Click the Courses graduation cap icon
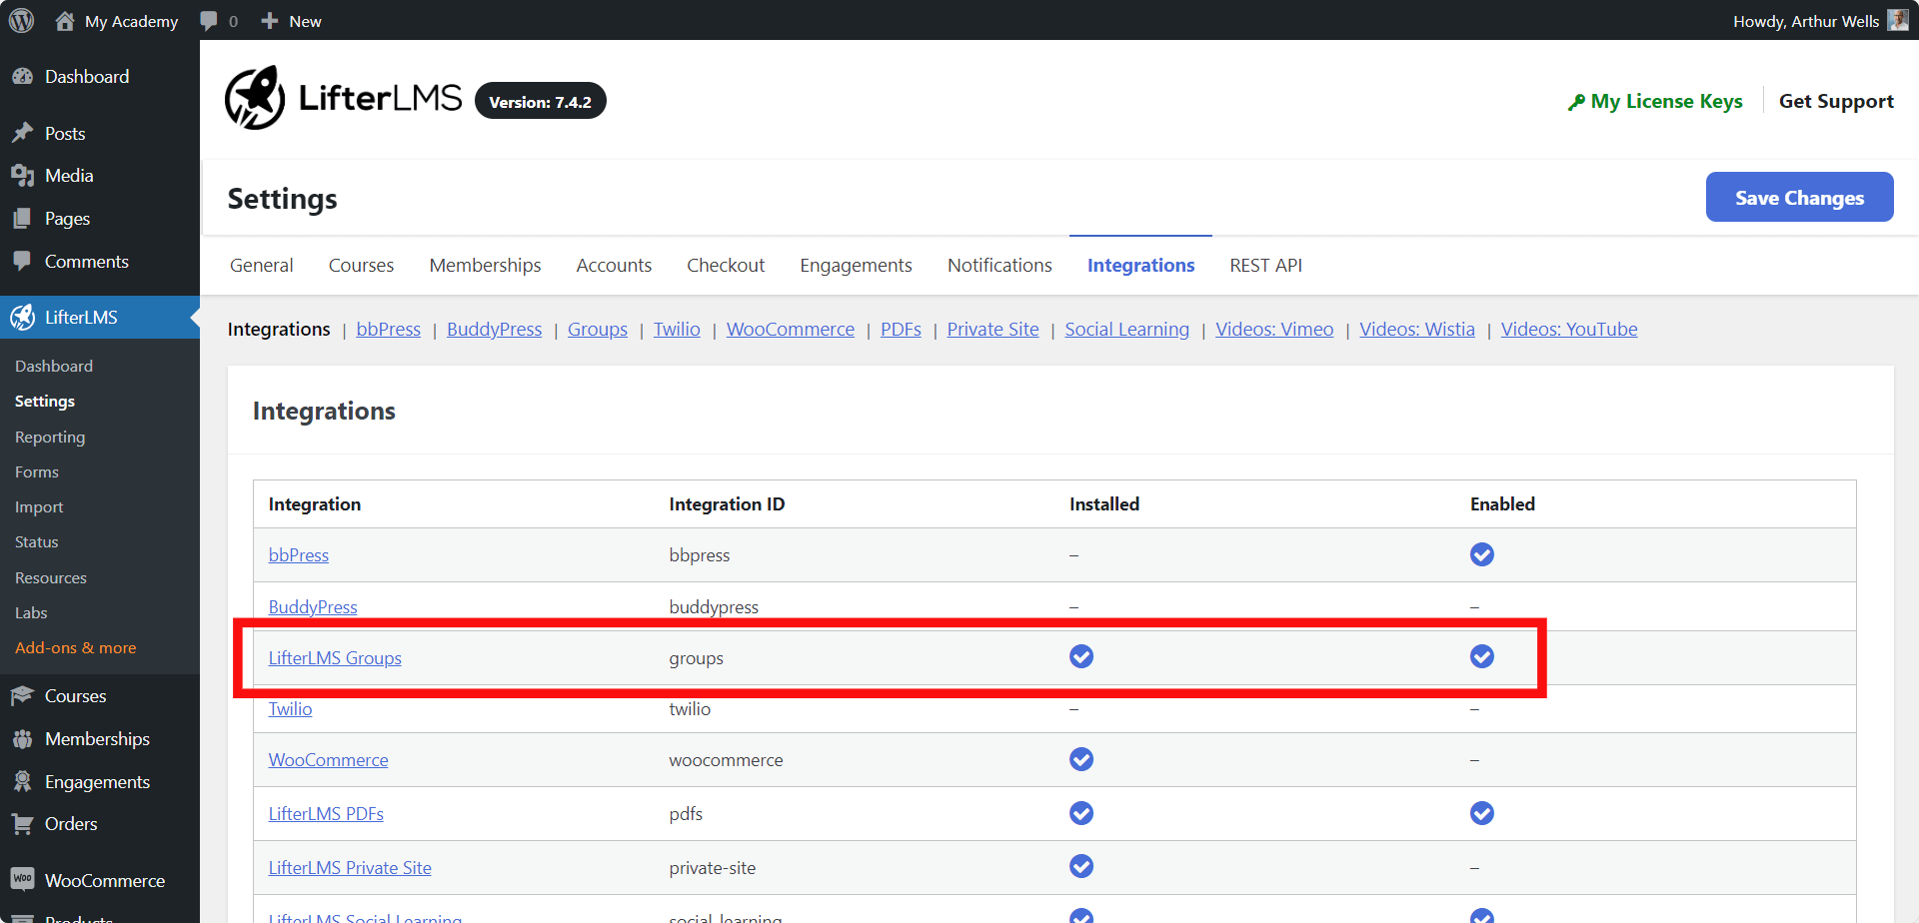 tap(22, 696)
